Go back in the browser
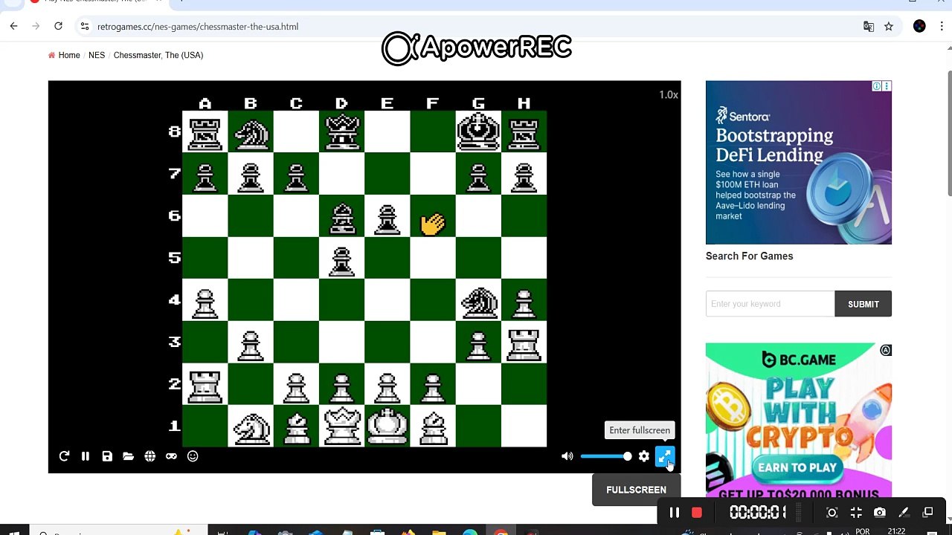Viewport: 952px width, 535px height. click(13, 26)
